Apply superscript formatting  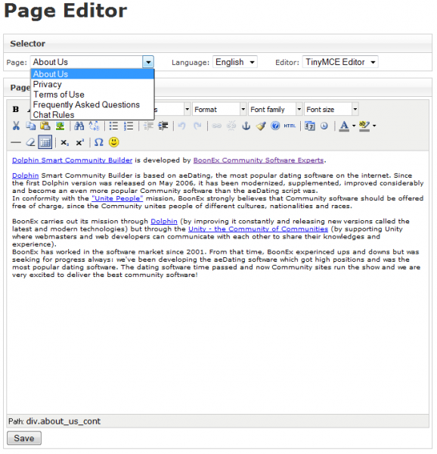click(79, 142)
